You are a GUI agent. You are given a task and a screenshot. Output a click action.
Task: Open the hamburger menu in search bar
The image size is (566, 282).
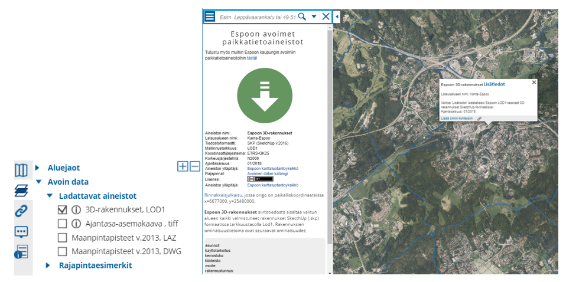(x=210, y=17)
